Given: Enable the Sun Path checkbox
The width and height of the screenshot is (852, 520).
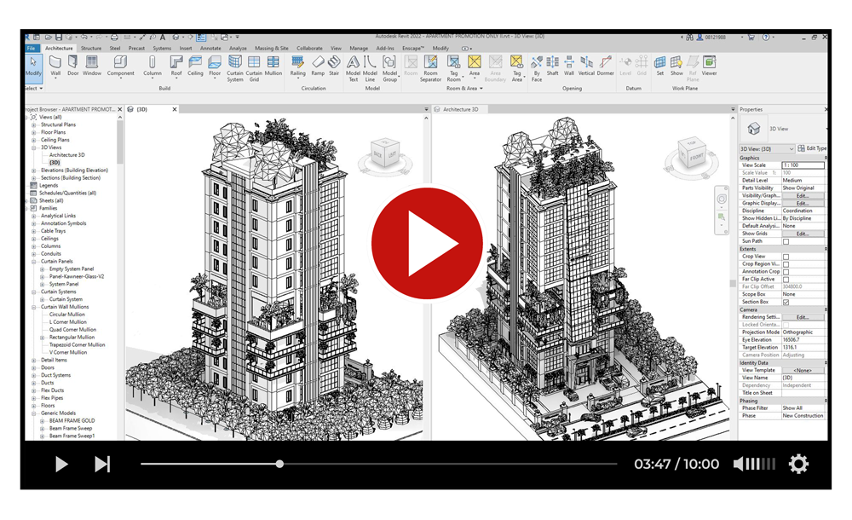Looking at the screenshot, I should [786, 242].
